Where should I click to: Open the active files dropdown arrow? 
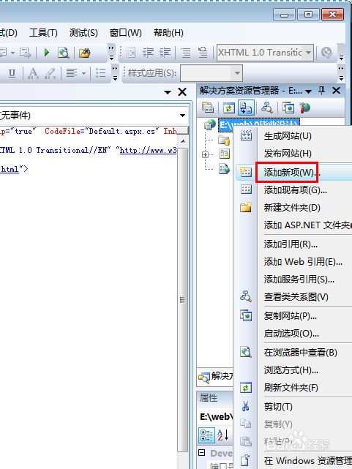click(168, 92)
